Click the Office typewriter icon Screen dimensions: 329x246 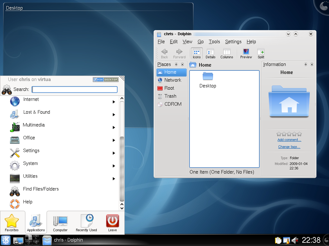click(15, 140)
